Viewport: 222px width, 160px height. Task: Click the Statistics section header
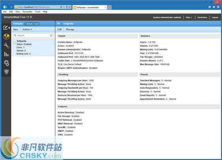[x=180, y=36]
